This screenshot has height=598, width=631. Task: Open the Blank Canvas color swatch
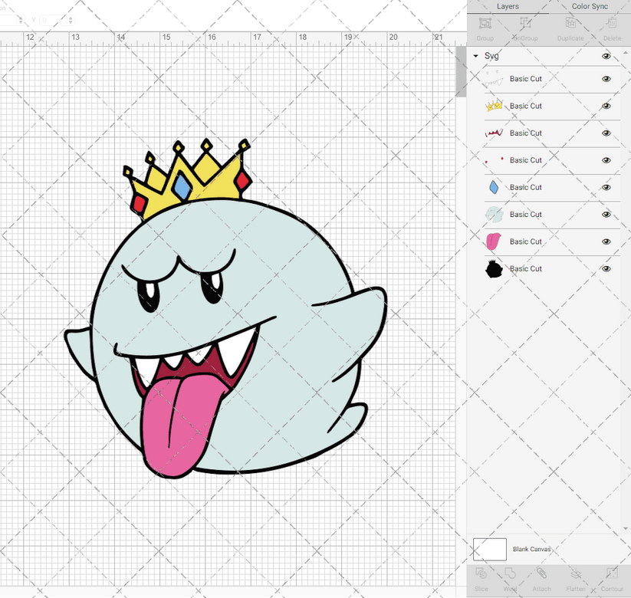pyautogui.click(x=491, y=549)
